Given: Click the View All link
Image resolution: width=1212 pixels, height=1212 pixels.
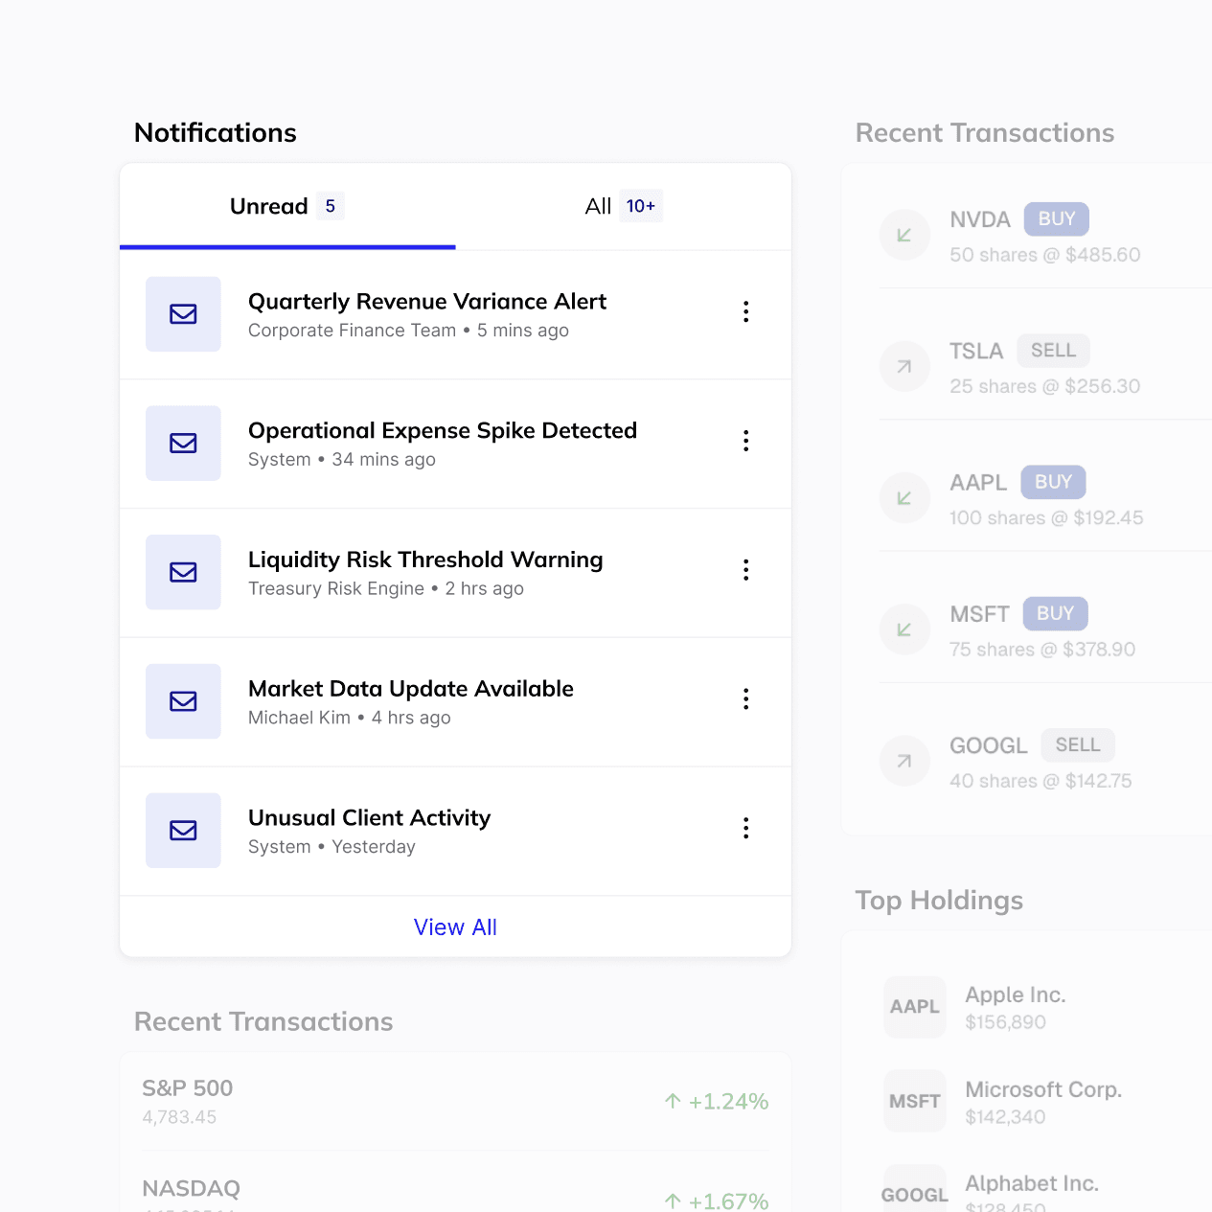Looking at the screenshot, I should pyautogui.click(x=455, y=926).
